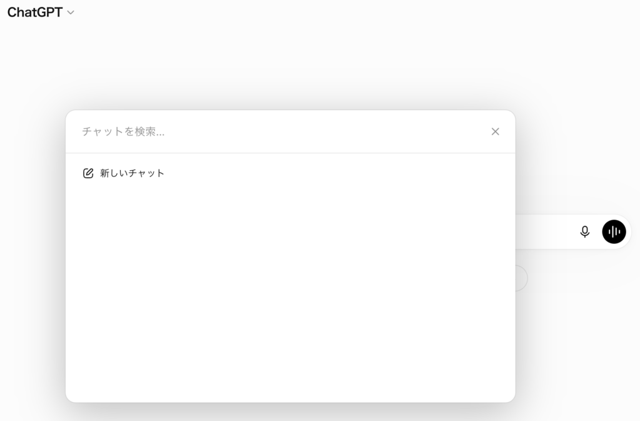
Task: Close the chat search dialog
Action: (495, 131)
